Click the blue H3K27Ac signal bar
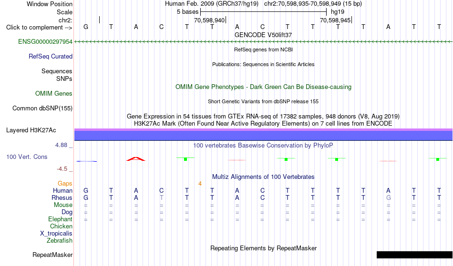Viewport: 453px width, 266px height. [x=263, y=135]
